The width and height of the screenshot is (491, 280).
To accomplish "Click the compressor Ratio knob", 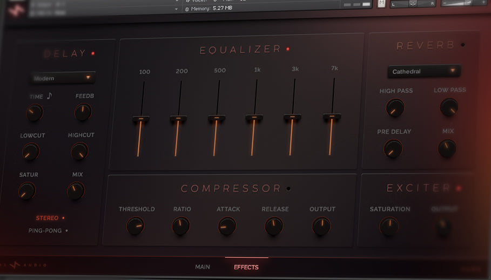I will (x=181, y=226).
